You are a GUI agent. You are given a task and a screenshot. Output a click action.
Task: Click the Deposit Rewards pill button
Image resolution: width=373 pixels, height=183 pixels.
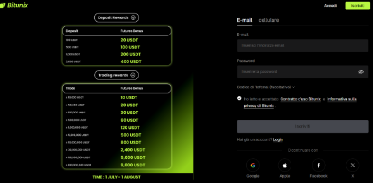(117, 17)
